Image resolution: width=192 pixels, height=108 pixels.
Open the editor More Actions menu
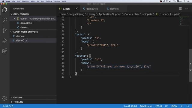[x=187, y=9]
